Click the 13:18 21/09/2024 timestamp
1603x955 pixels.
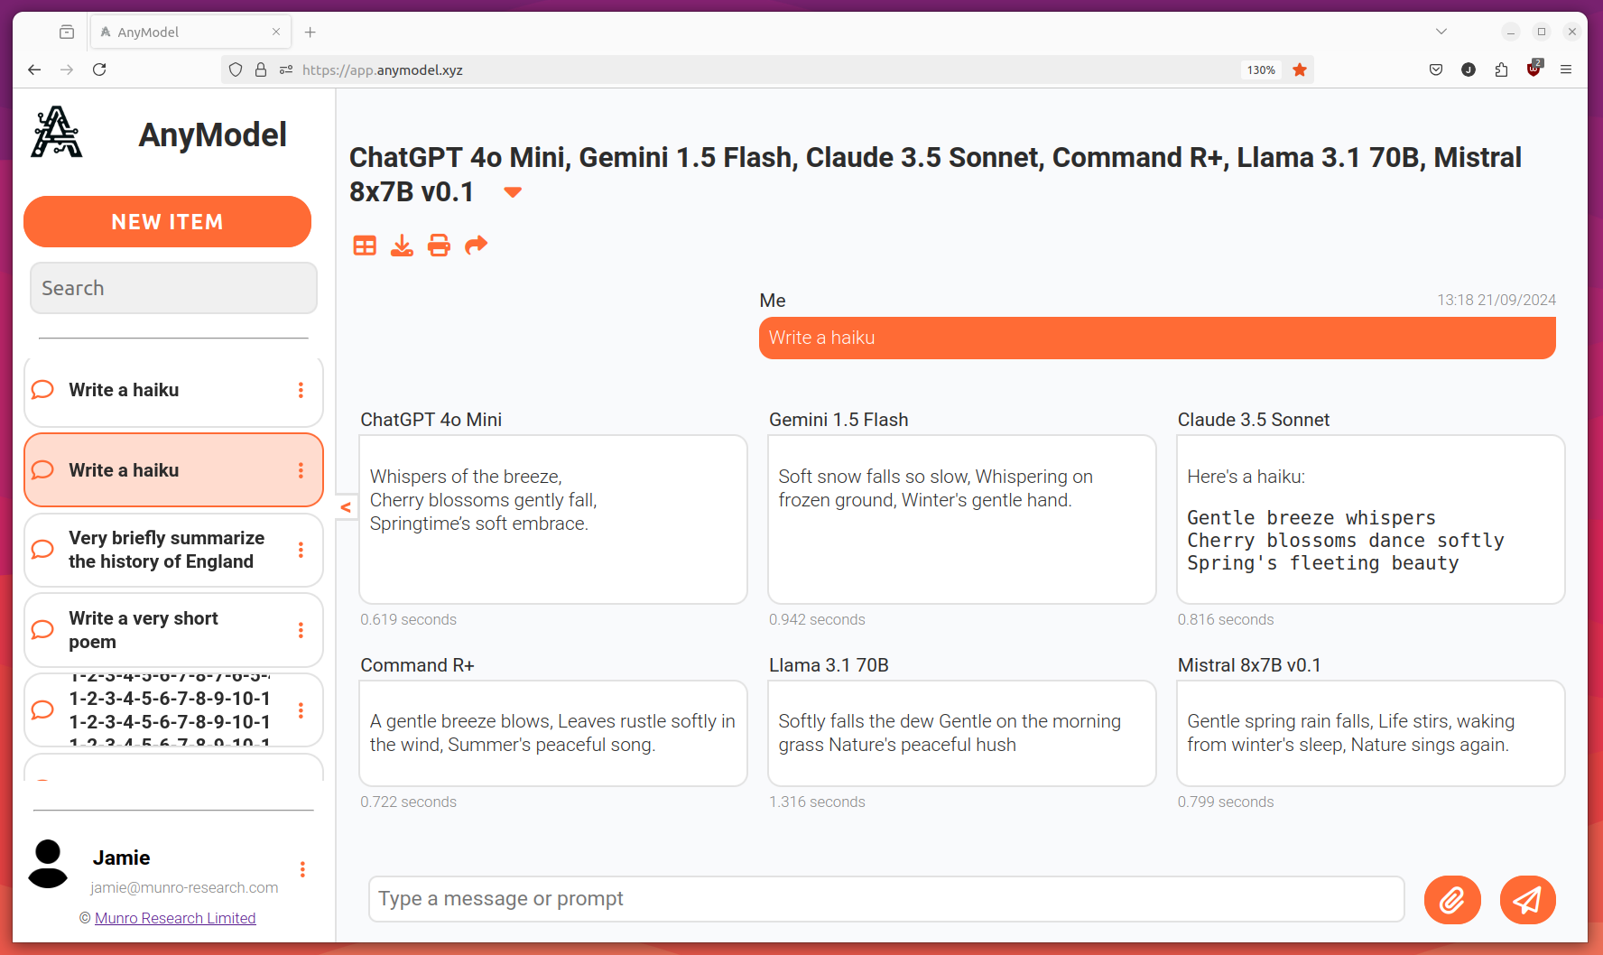click(1496, 300)
